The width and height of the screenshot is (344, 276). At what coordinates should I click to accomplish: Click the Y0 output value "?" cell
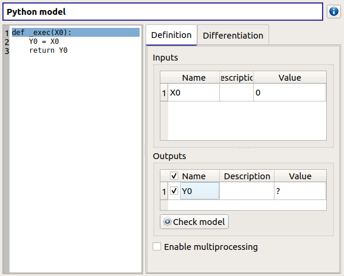(x=300, y=191)
